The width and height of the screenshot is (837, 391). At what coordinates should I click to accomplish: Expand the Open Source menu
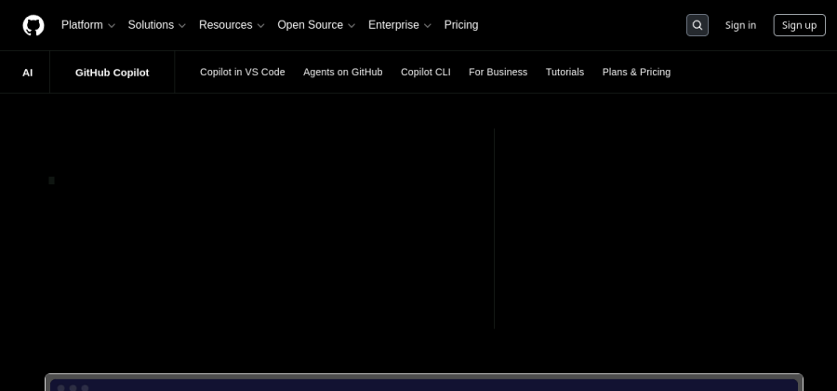pos(316,25)
